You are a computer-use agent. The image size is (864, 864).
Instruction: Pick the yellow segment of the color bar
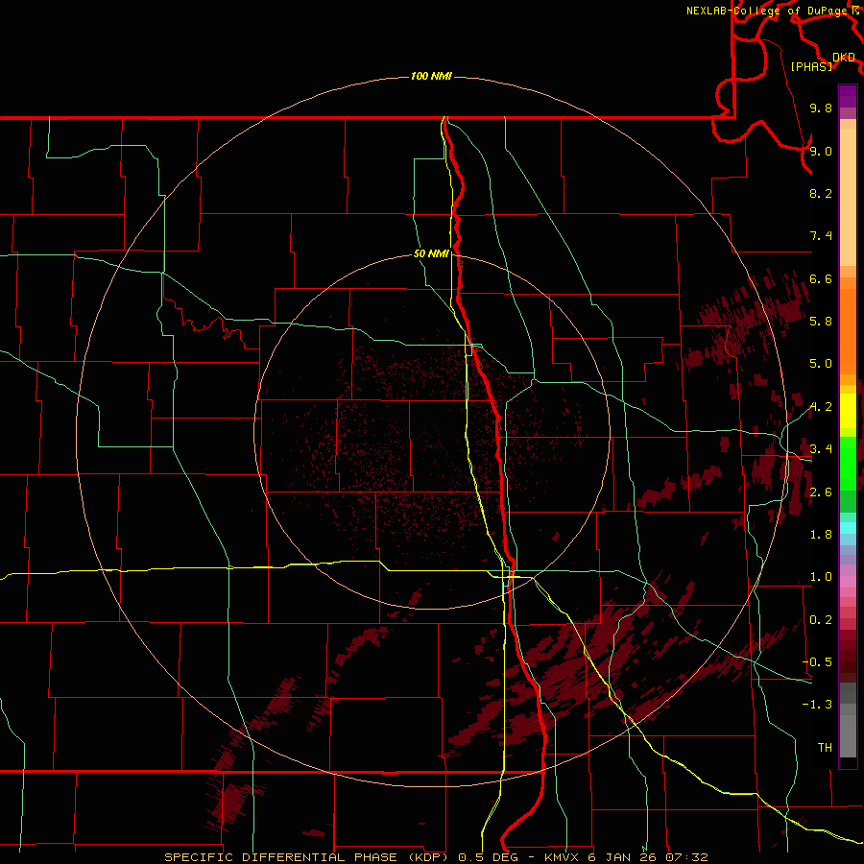pos(848,411)
